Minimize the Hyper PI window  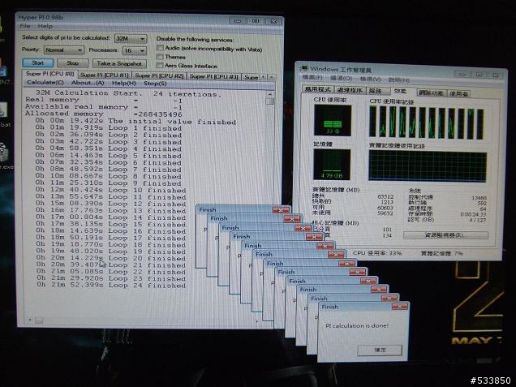tap(238, 21)
